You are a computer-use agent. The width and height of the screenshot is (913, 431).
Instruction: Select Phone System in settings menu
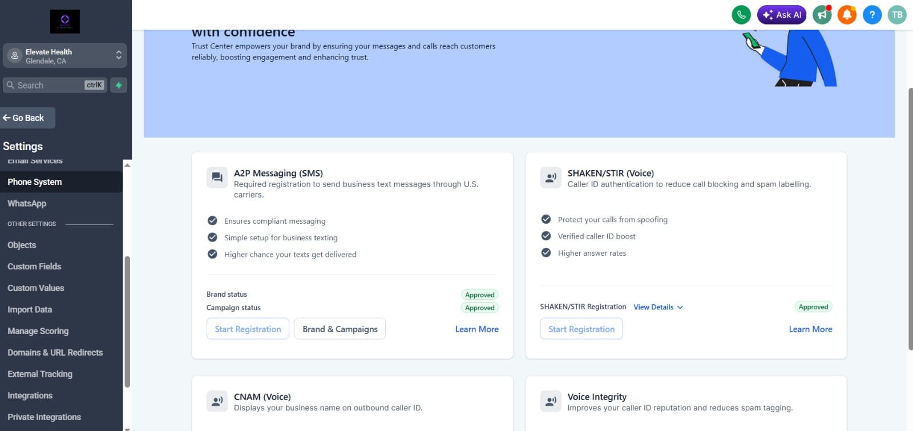pos(61,182)
